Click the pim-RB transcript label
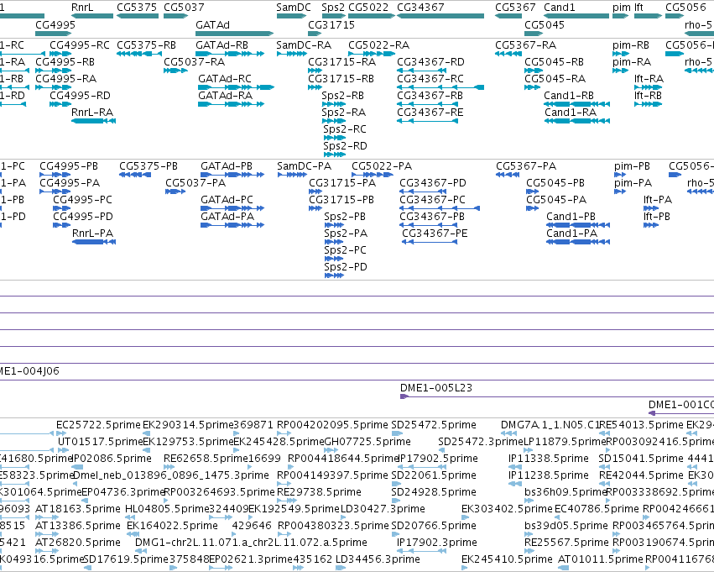The image size is (714, 572). click(x=631, y=45)
